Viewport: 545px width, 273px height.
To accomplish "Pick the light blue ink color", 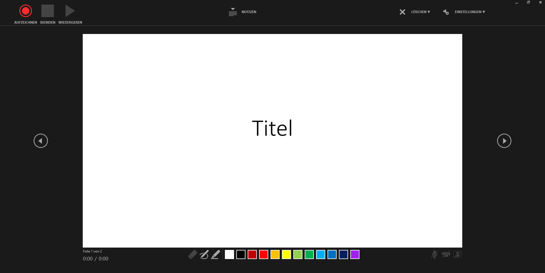I will tap(321, 254).
